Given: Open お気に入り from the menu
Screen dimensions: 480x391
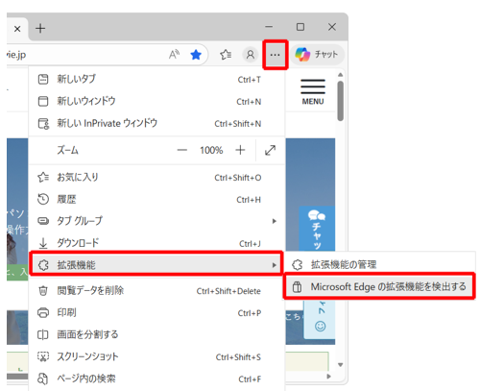Looking at the screenshot, I should pos(156,177).
